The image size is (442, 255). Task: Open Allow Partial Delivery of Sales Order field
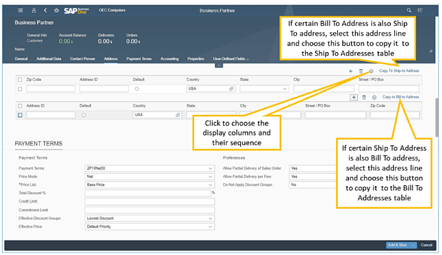(313, 168)
